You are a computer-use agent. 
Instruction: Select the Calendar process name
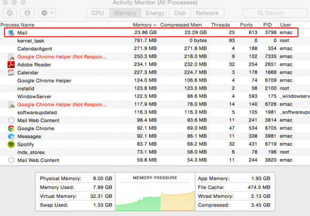point(28,73)
